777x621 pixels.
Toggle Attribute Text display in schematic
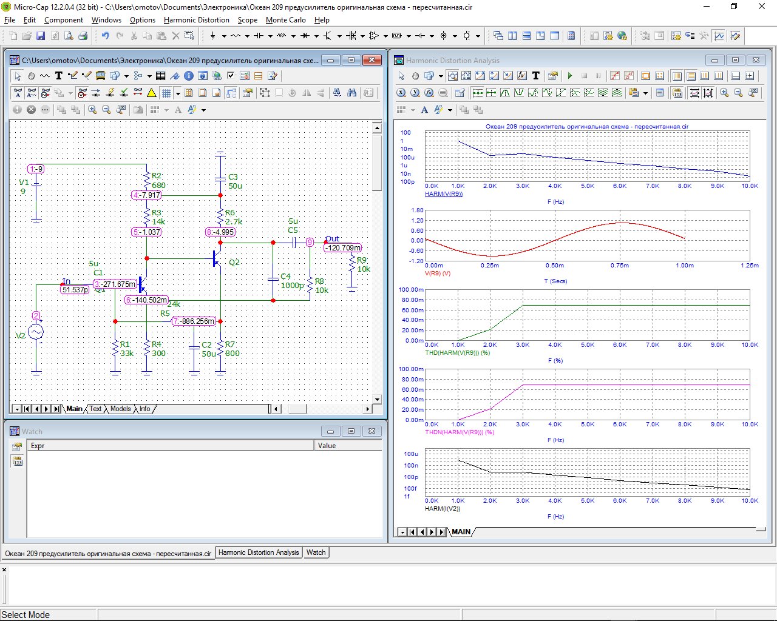coord(18,93)
